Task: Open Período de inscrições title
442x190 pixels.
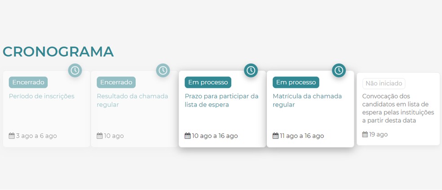Action: (x=42, y=96)
